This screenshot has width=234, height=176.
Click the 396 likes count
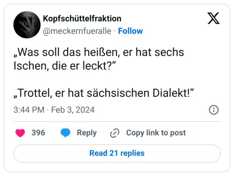38,133
